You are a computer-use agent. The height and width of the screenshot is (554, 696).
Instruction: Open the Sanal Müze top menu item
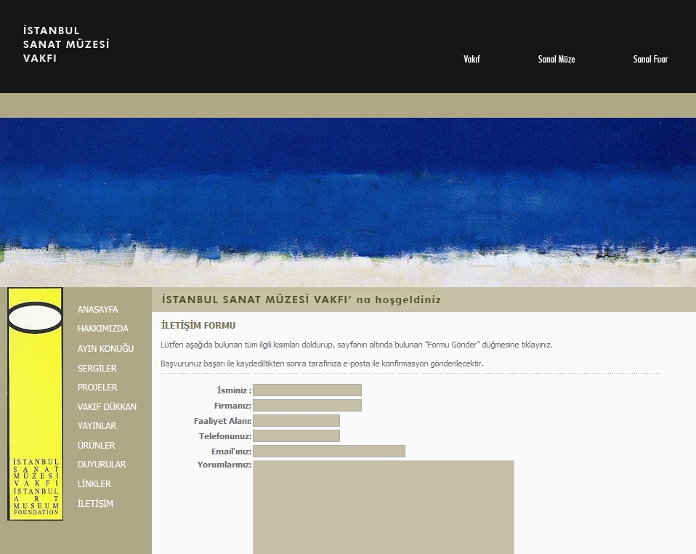[557, 59]
